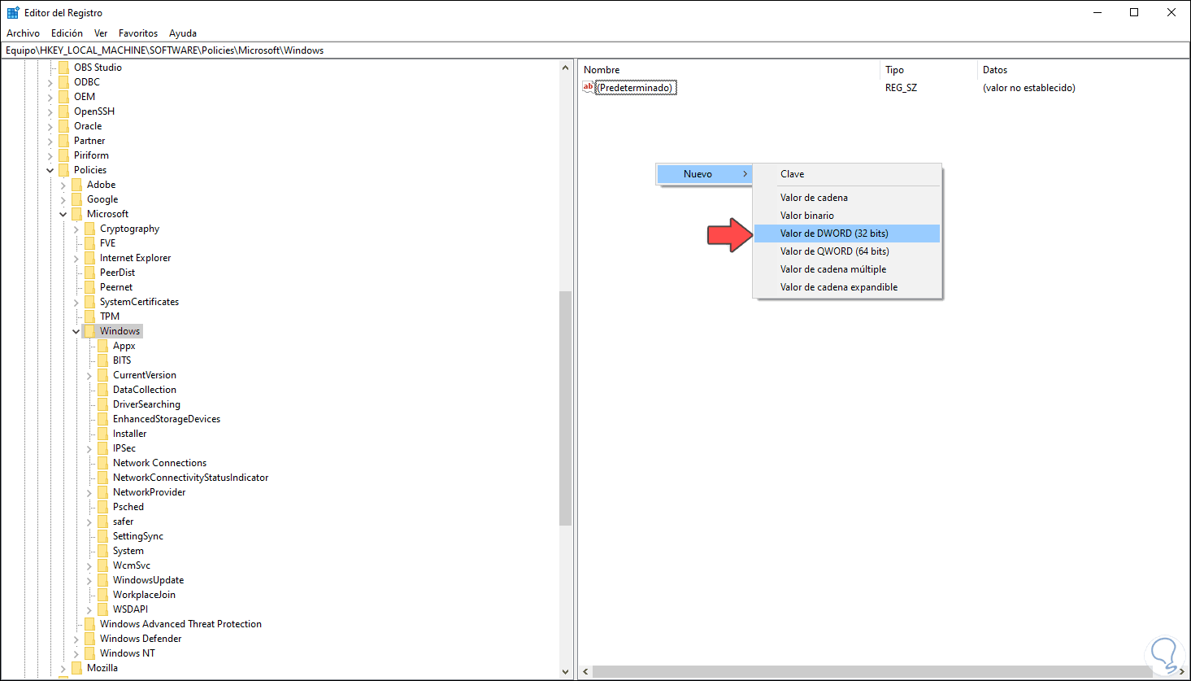The width and height of the screenshot is (1191, 681).
Task: Click the BITS folder icon
Action: click(103, 360)
